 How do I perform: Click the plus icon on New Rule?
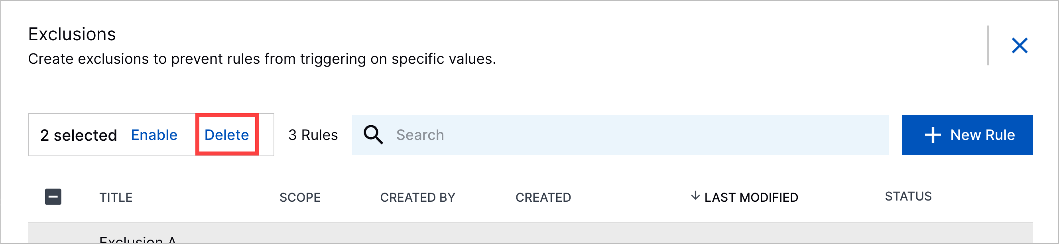point(932,135)
